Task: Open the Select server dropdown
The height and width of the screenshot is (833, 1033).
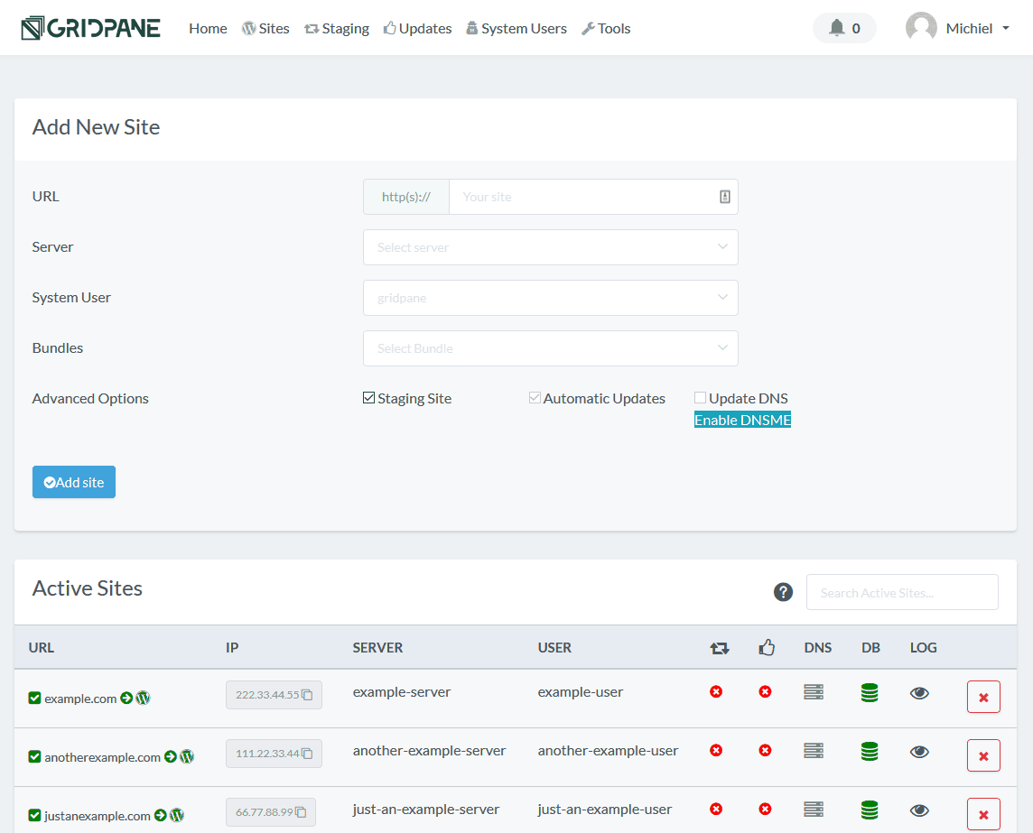Action: pyautogui.click(x=550, y=246)
